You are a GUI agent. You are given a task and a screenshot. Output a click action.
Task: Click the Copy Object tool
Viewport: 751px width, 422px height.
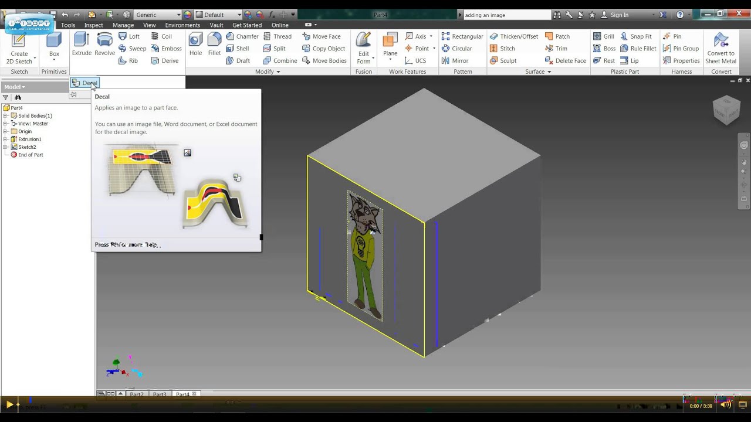pyautogui.click(x=323, y=49)
